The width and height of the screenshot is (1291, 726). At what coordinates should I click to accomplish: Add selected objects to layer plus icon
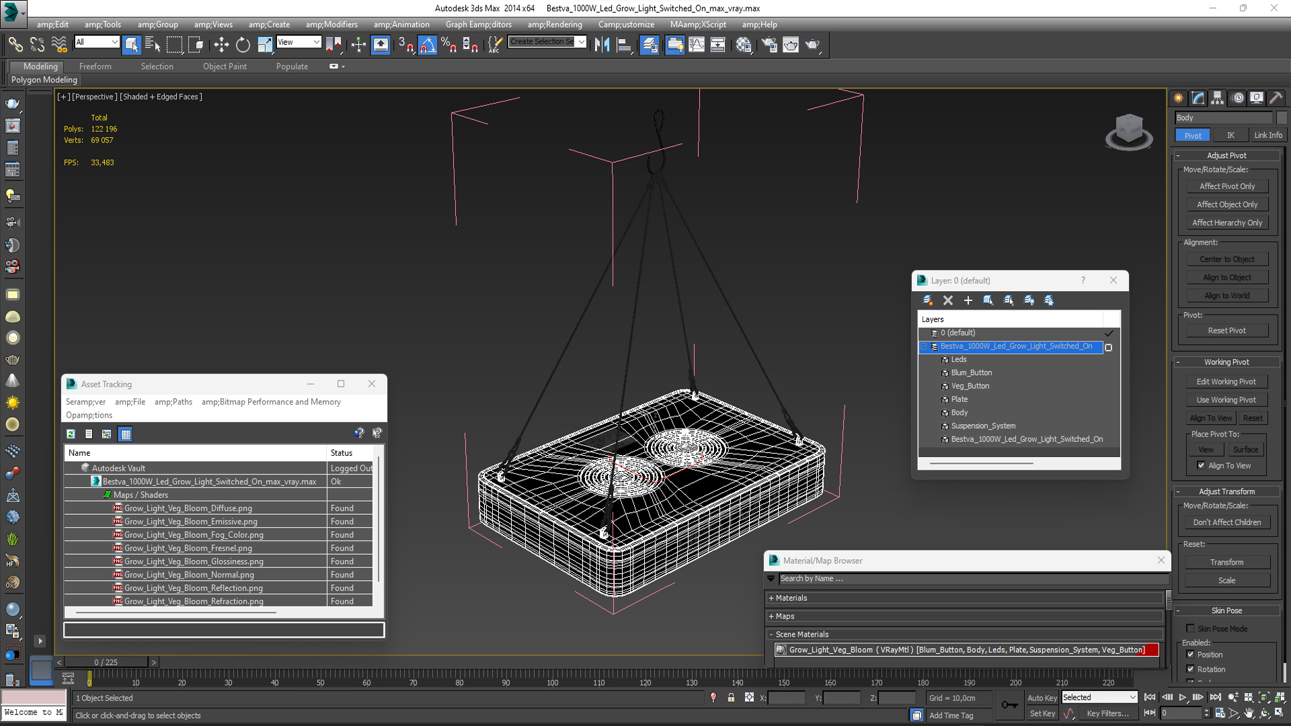[968, 300]
